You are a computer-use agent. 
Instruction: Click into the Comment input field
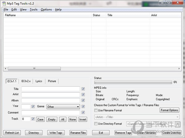[51, 112]
